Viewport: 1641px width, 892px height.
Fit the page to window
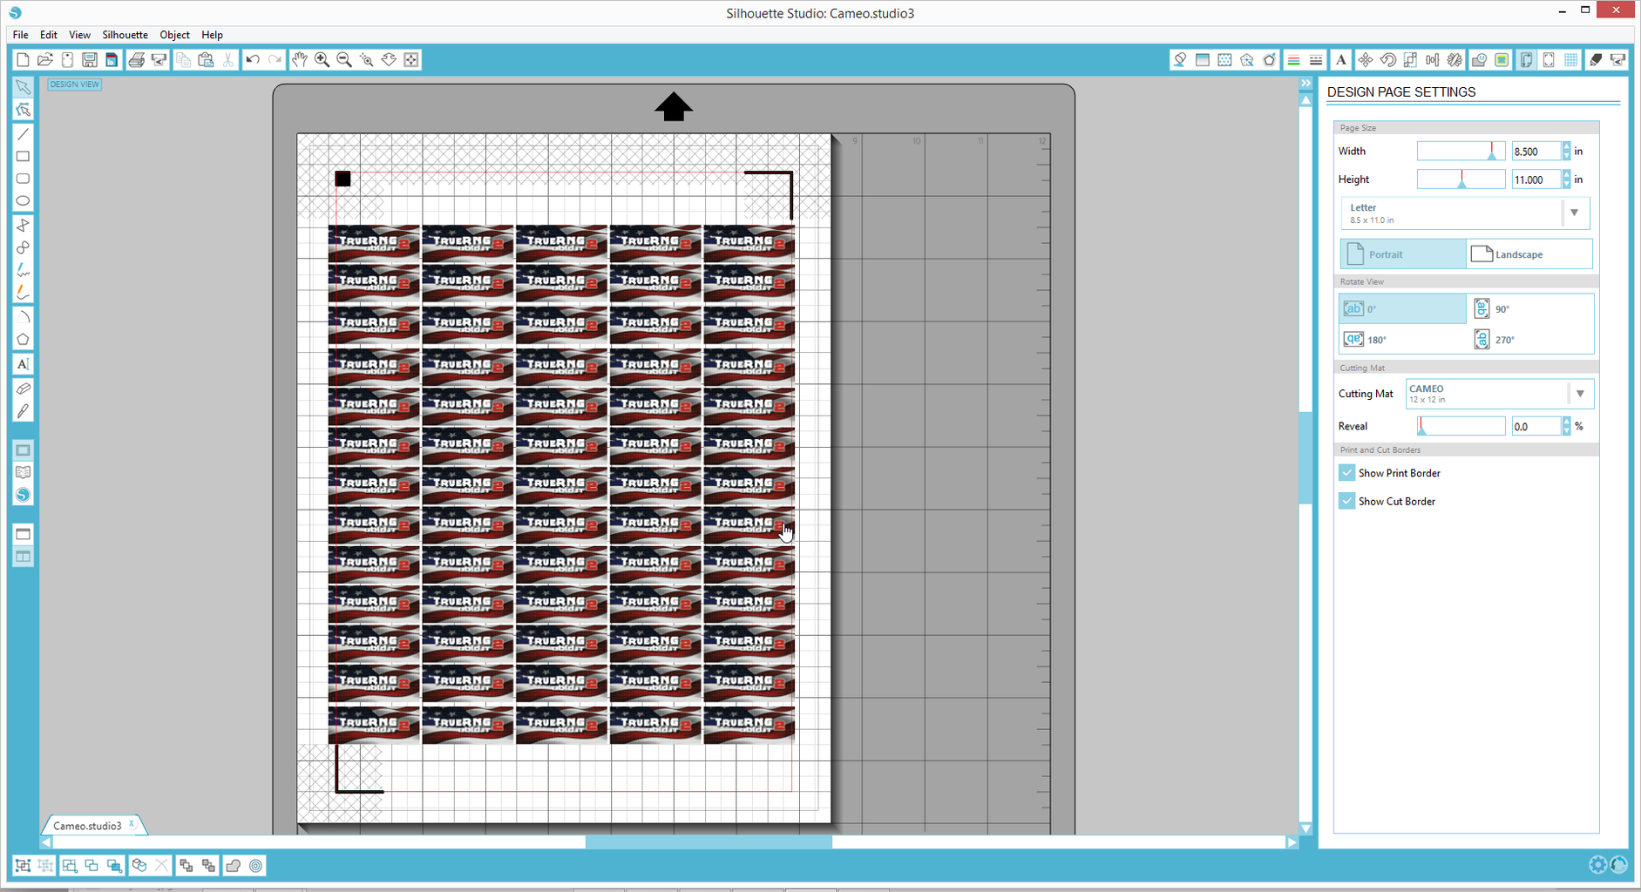click(411, 59)
